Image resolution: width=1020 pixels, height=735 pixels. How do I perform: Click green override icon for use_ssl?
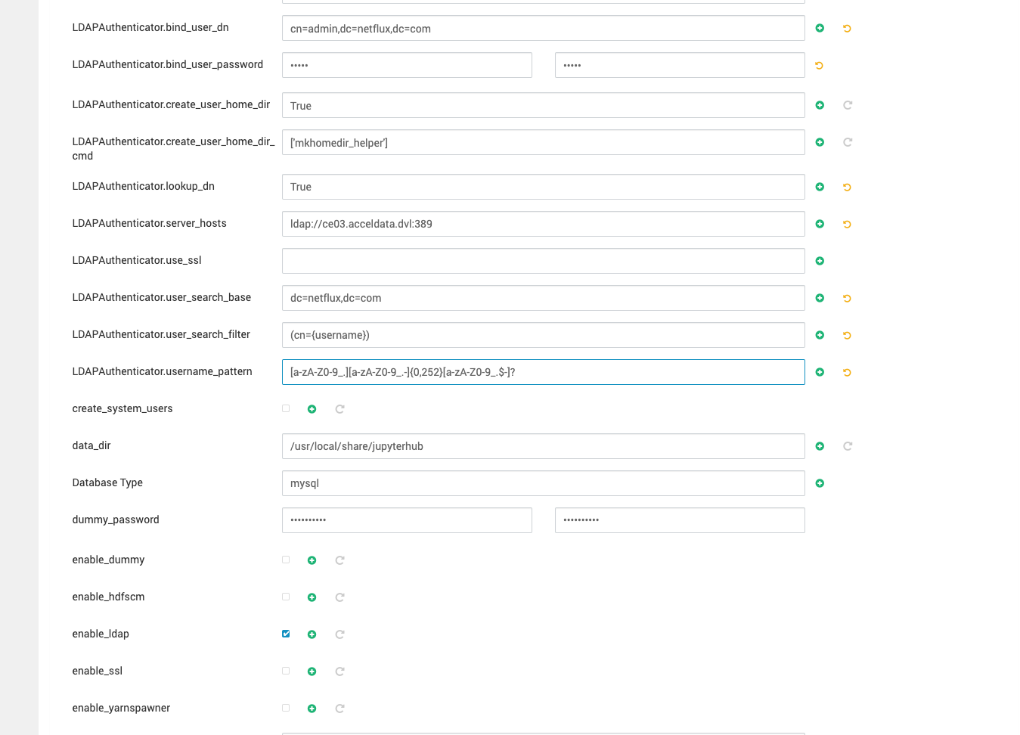pos(820,261)
